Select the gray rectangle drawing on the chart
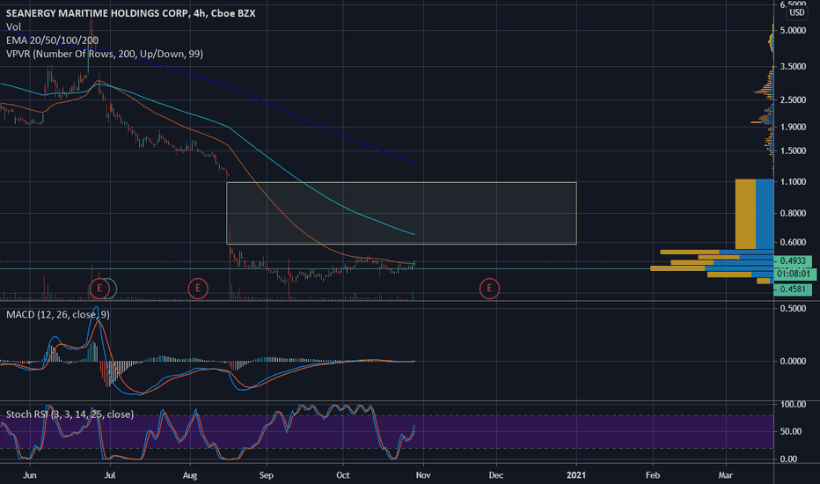The width and height of the screenshot is (820, 484). (401, 213)
